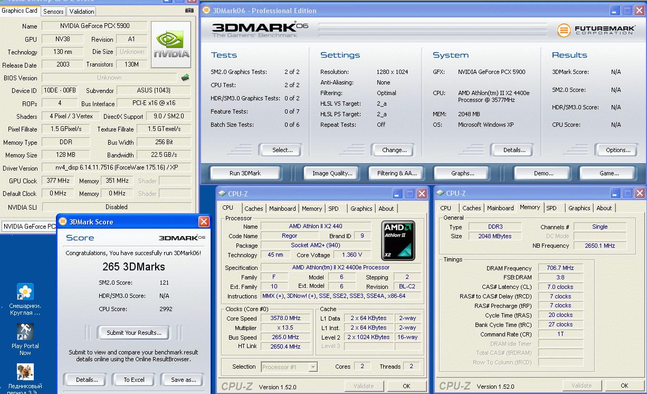
Task: Open the GPU selector dropdown in GPU-Z
Action: (x=29, y=227)
